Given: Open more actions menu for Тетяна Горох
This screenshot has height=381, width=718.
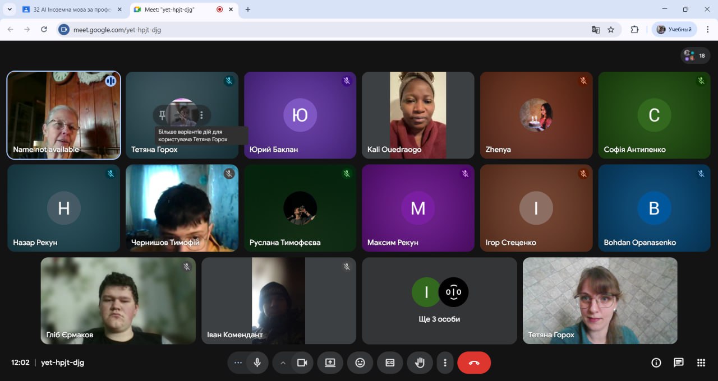Looking at the screenshot, I should [201, 115].
